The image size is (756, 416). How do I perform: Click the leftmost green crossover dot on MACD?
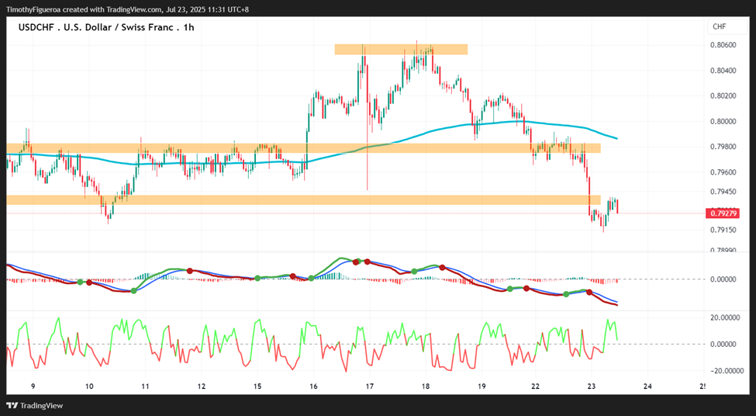[81, 282]
